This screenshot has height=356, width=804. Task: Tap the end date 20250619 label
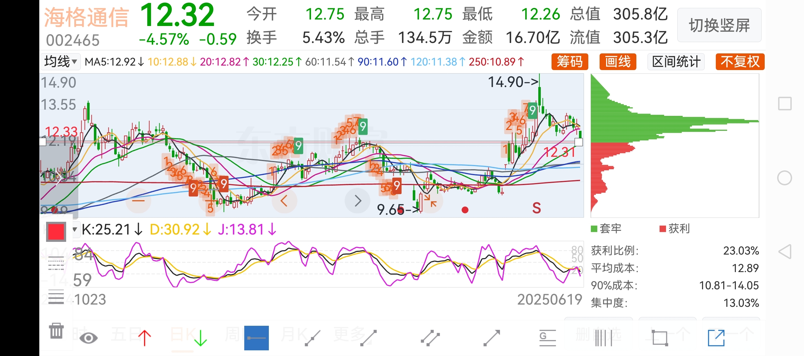(x=550, y=299)
